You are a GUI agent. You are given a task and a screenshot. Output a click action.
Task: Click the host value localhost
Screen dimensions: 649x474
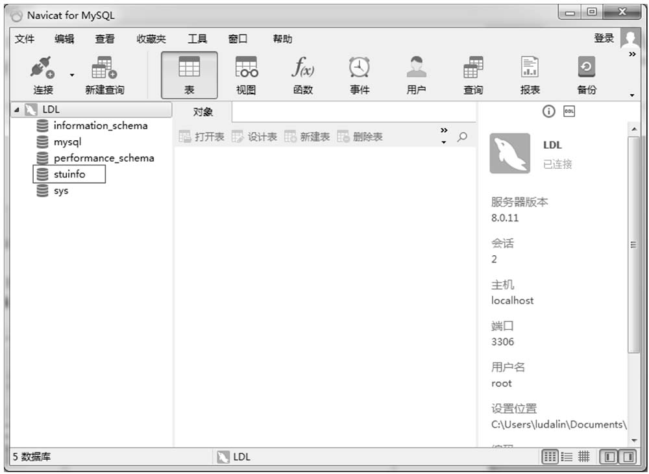513,301
